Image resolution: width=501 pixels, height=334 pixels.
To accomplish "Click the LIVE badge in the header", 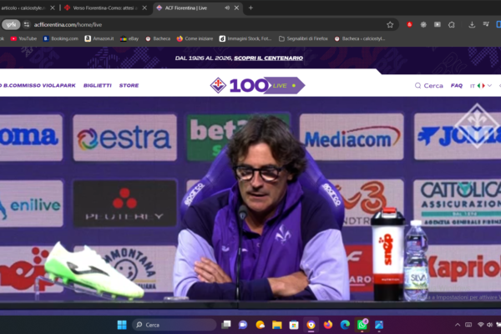I will click(x=285, y=86).
